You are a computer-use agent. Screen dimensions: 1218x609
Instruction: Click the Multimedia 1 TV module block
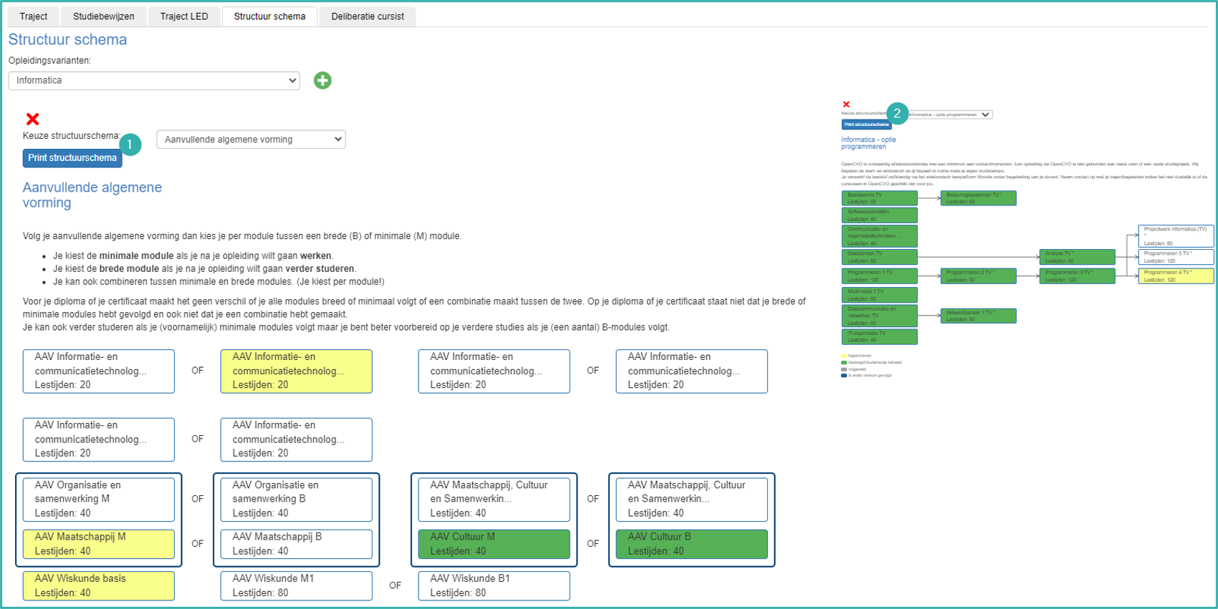point(879,295)
